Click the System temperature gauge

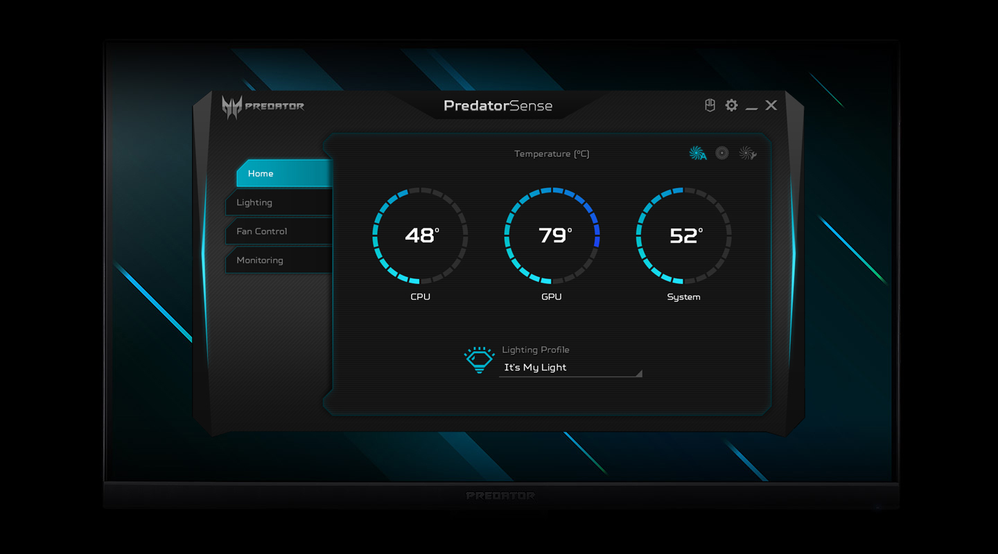click(683, 236)
